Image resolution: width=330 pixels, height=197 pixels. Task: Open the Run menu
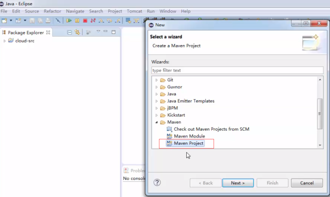[x=151, y=11]
